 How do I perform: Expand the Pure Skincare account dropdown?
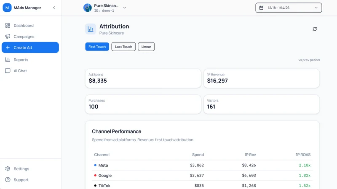point(124,8)
